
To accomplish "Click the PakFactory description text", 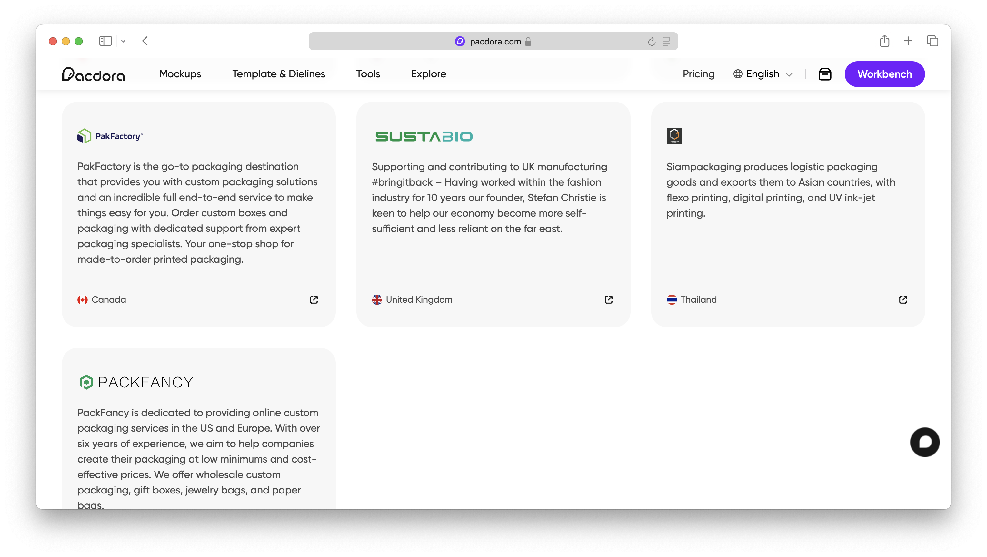I will (197, 213).
